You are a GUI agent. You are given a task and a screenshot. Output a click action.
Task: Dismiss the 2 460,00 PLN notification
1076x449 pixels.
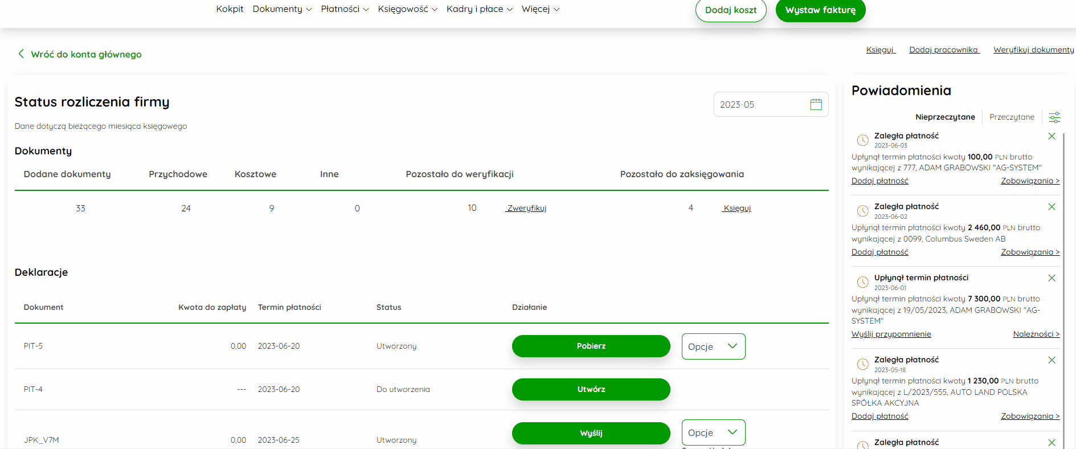tap(1052, 207)
